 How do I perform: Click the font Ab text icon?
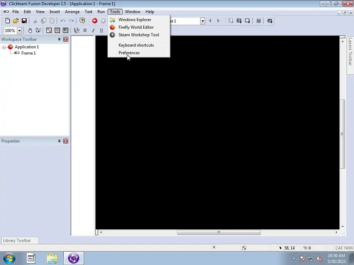(x=76, y=30)
